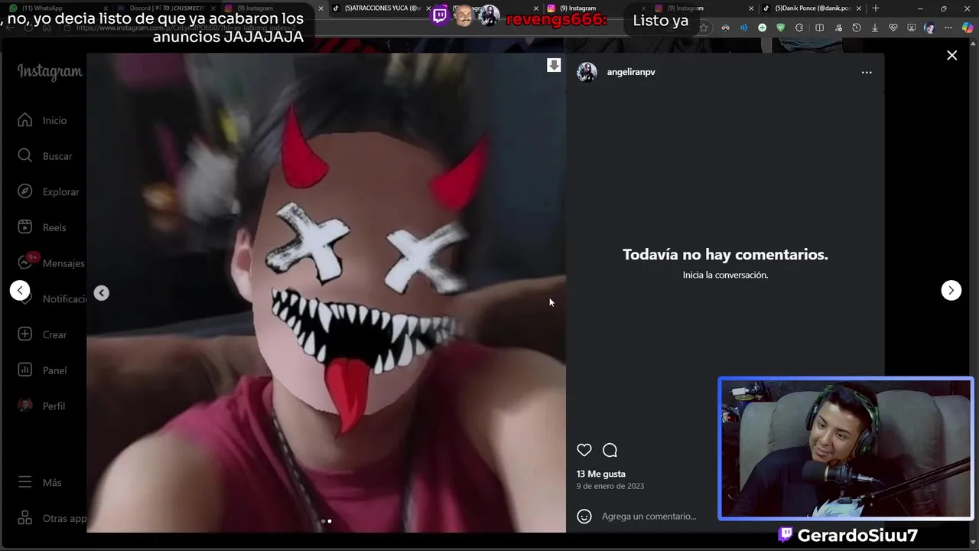Click 'Todavía no hay comentarios.' text
The height and width of the screenshot is (551, 979).
[725, 255]
